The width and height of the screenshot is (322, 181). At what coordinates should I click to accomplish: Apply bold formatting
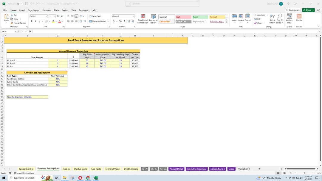point(31,21)
